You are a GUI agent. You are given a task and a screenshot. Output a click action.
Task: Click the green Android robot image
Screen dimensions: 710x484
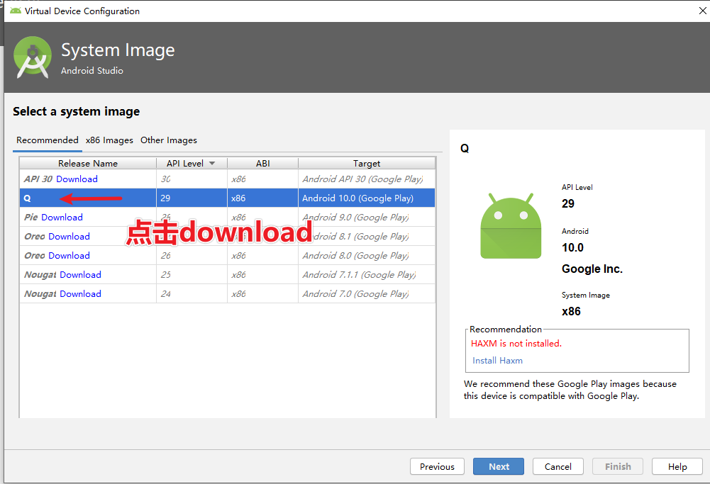511,226
